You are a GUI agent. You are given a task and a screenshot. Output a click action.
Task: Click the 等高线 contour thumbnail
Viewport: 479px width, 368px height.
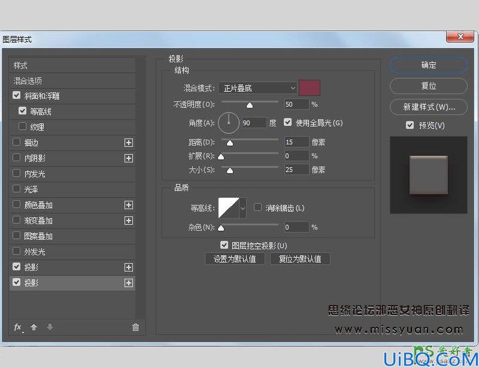(x=229, y=208)
